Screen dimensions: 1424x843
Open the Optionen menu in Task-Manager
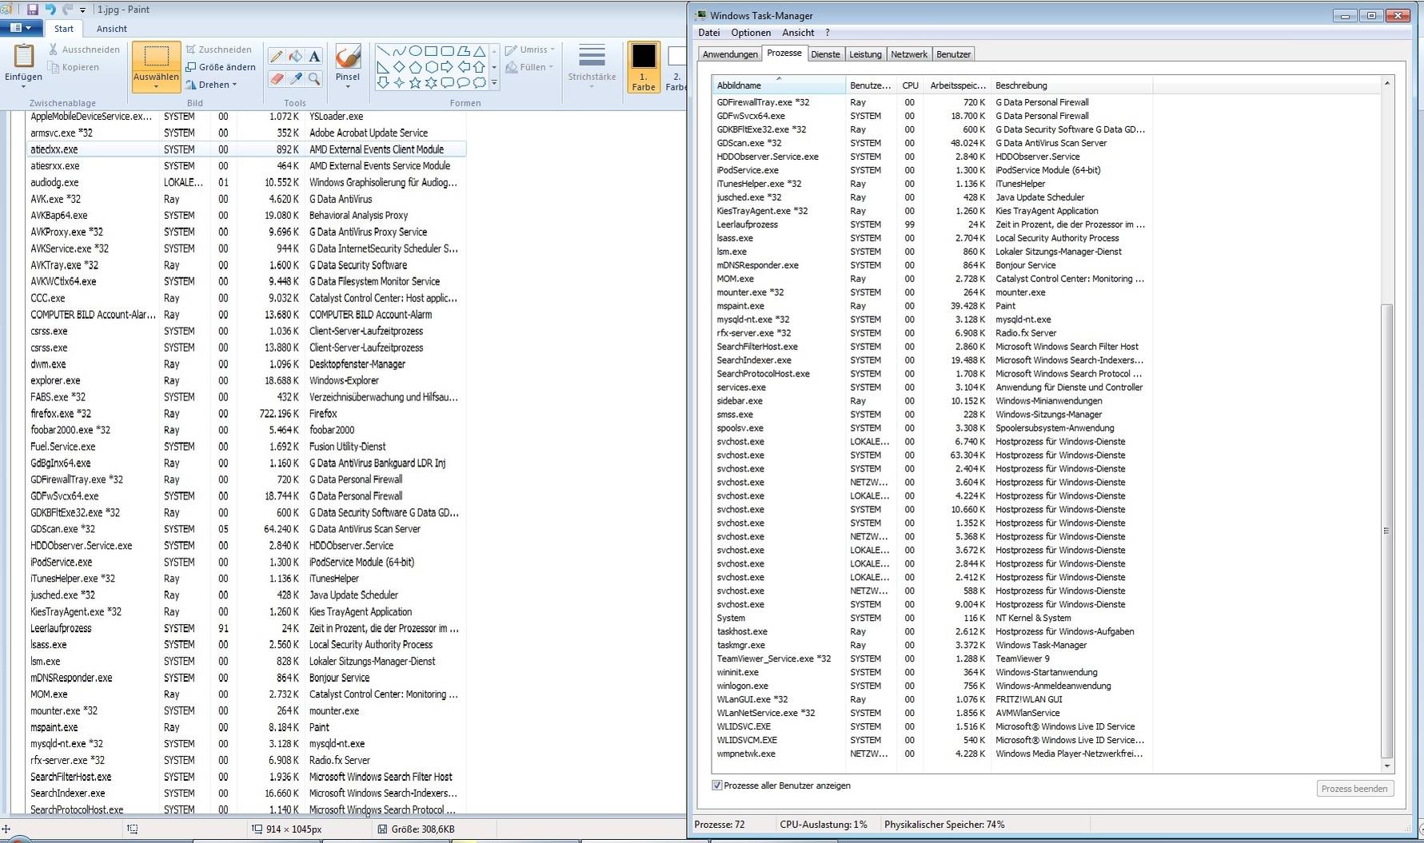pyautogui.click(x=751, y=33)
